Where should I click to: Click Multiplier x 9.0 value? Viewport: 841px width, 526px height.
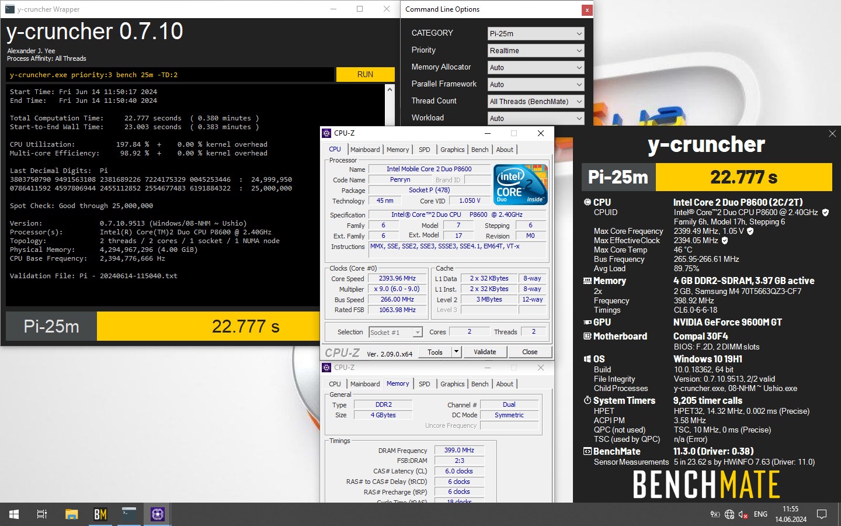point(397,289)
